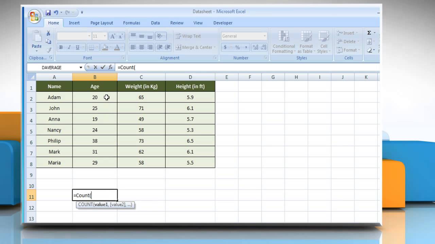
Task: Click the Fill Color paint bucket
Action: 105,47
